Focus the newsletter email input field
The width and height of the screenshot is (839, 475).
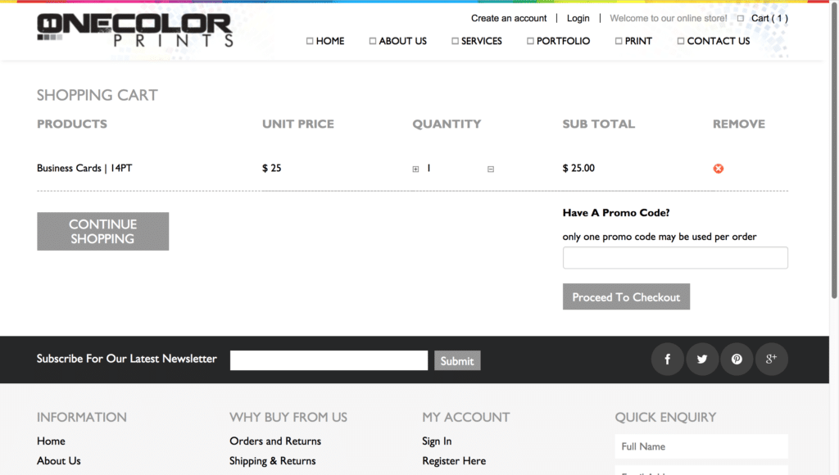[329, 360]
